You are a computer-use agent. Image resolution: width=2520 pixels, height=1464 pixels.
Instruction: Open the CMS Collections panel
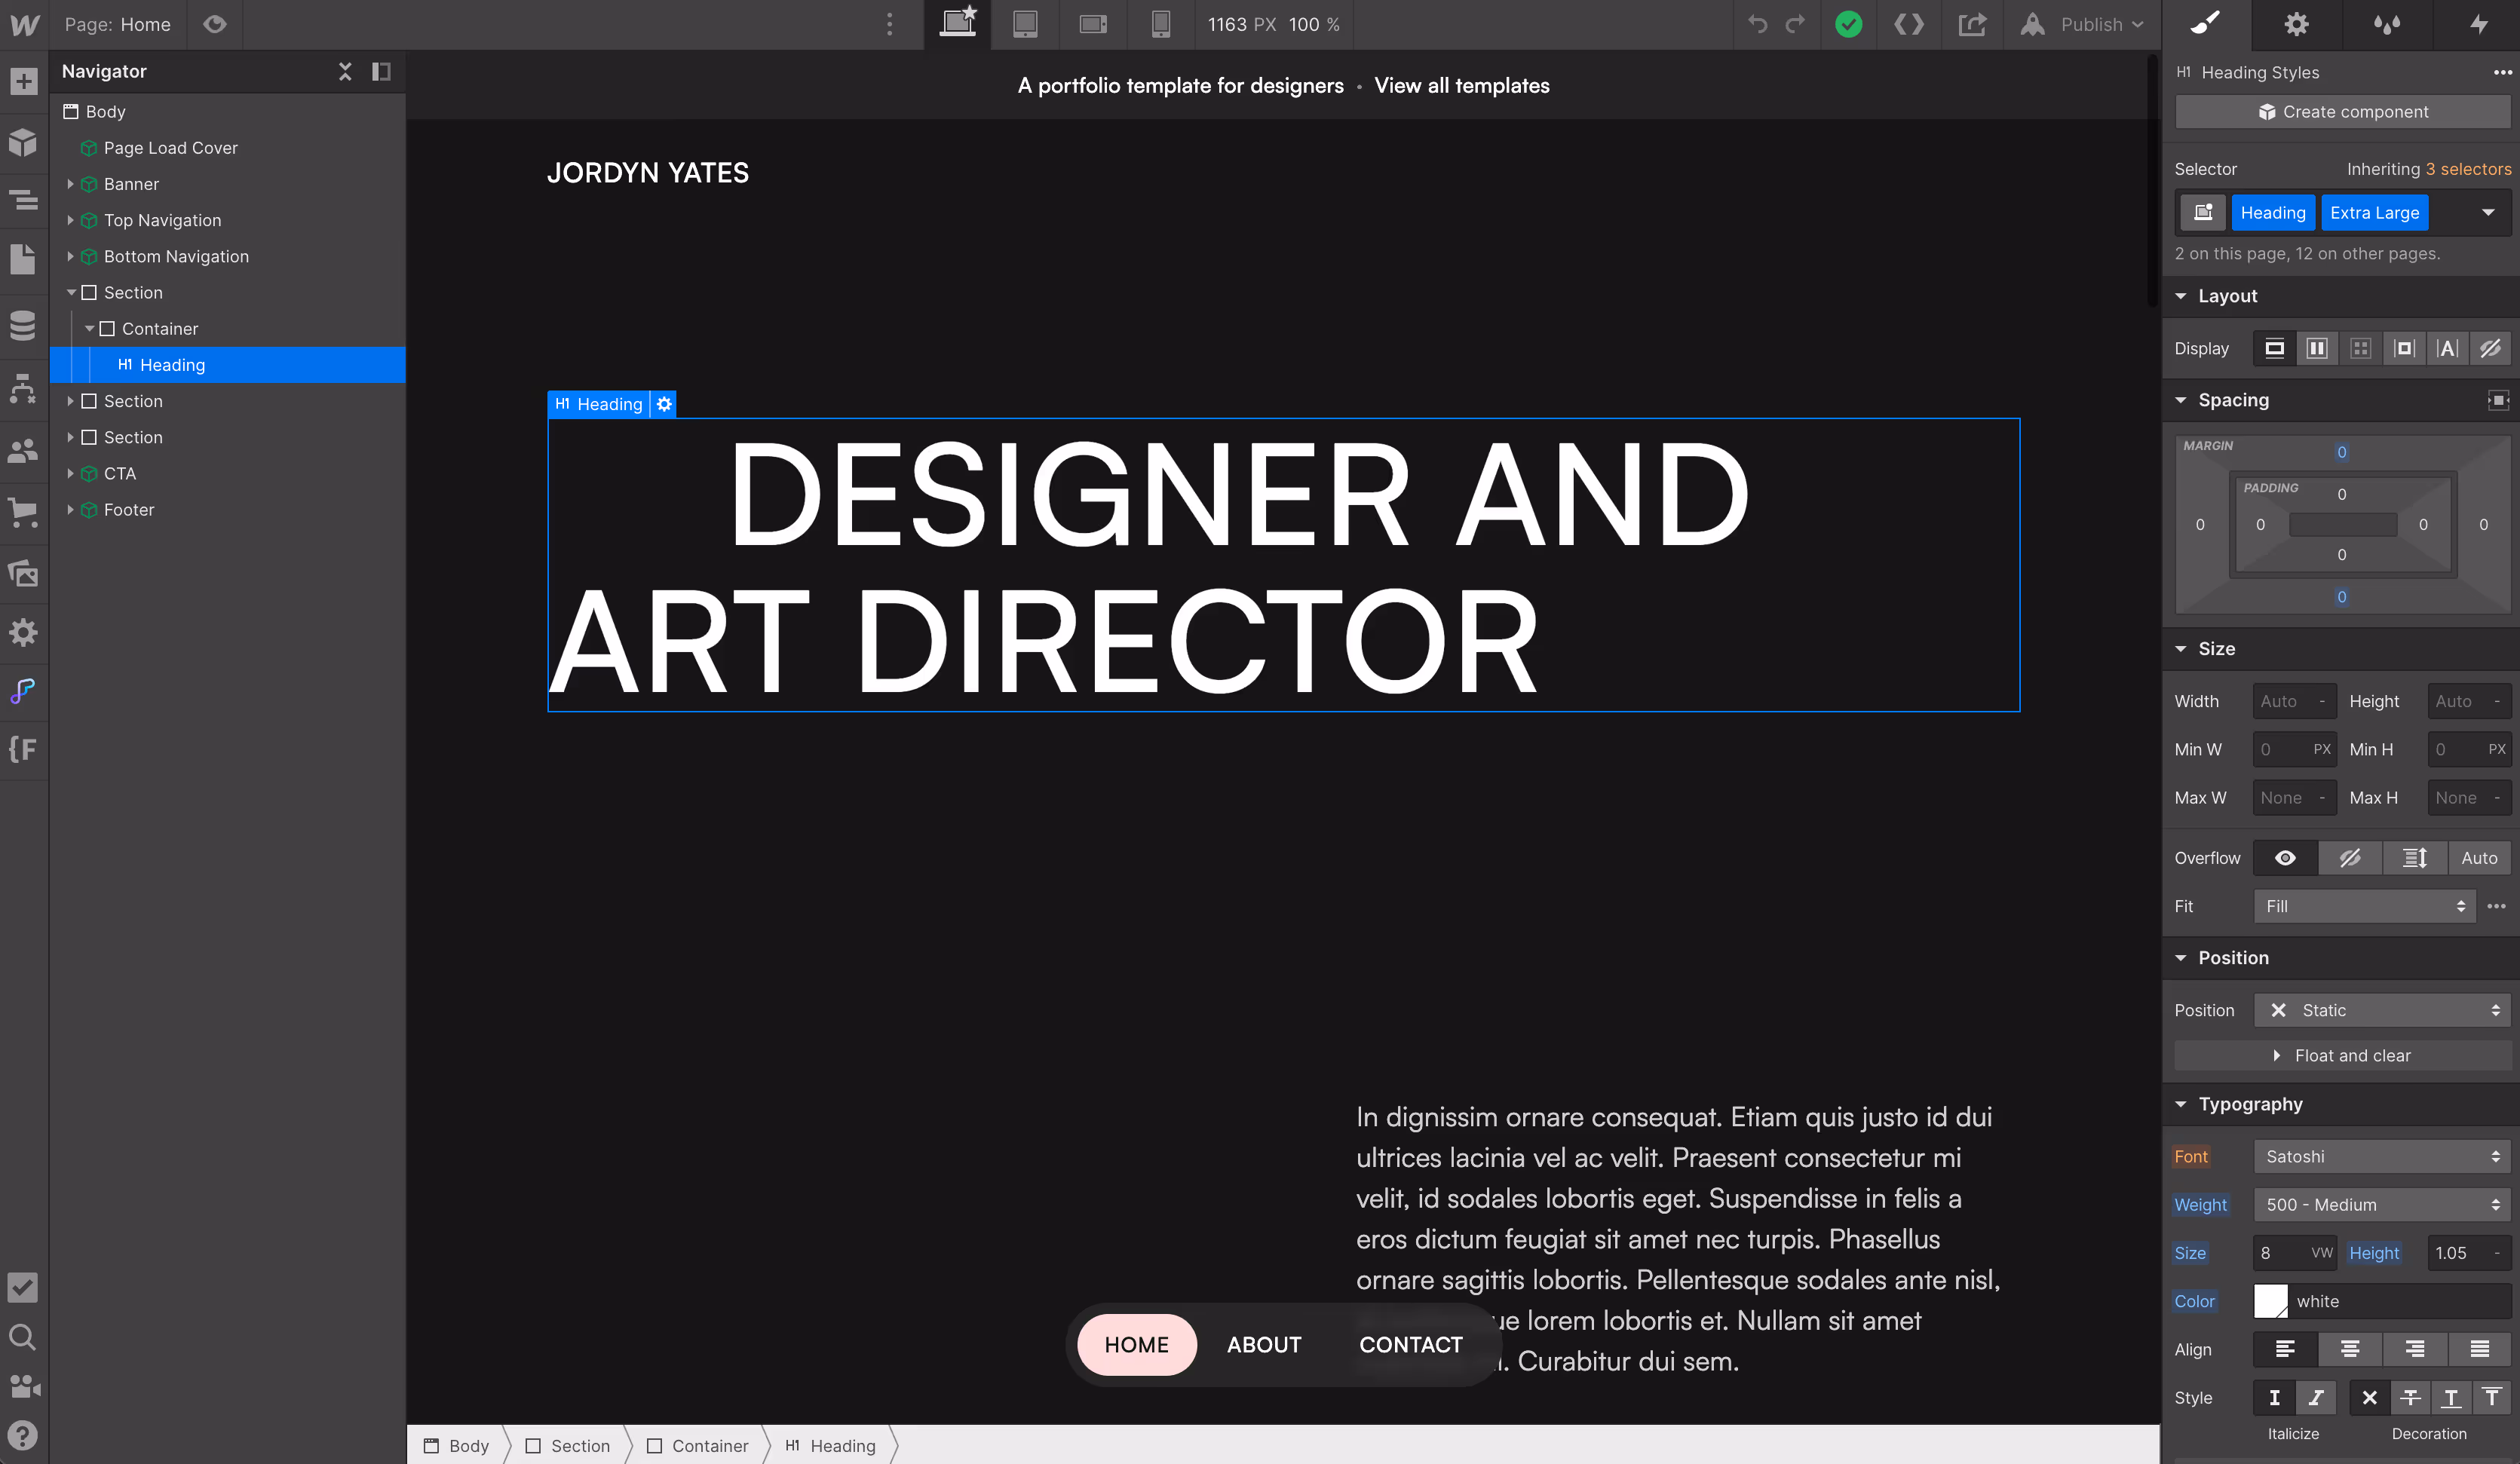[24, 325]
